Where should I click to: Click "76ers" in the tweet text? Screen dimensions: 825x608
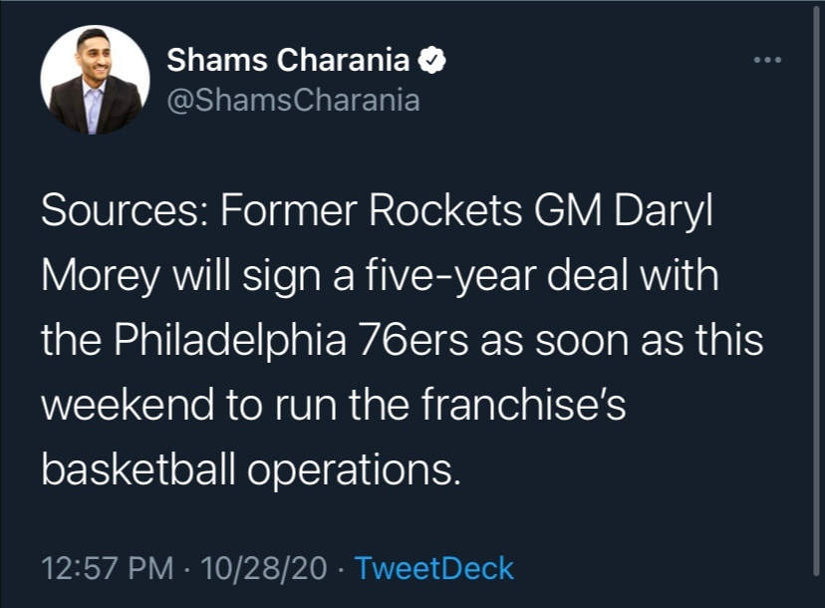412,340
